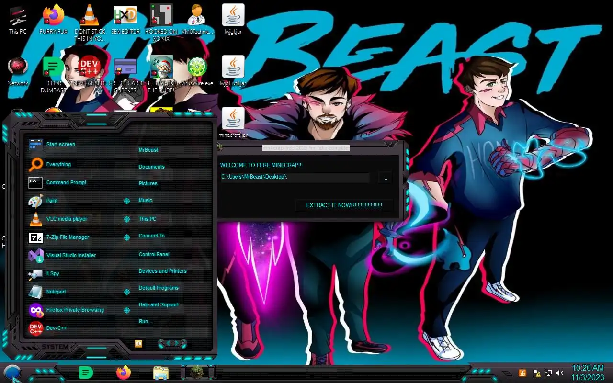Launch NEVER USED! Dev-C++ desktop shortcut
This screenshot has height=383, width=613.
90,72
